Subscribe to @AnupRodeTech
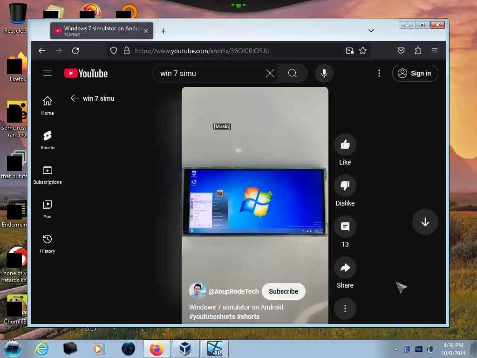 point(284,291)
